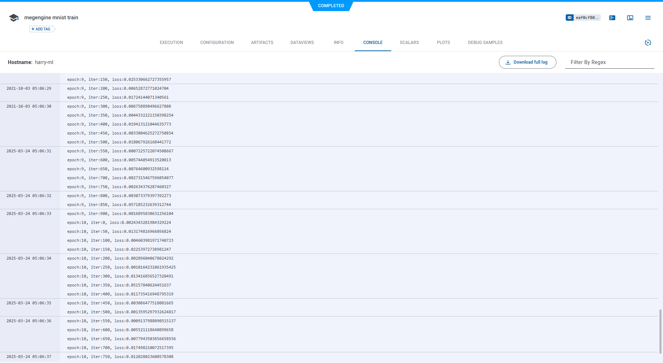Image resolution: width=663 pixels, height=363 pixels.
Task: Open the EXECUTION tab
Action: click(x=171, y=43)
